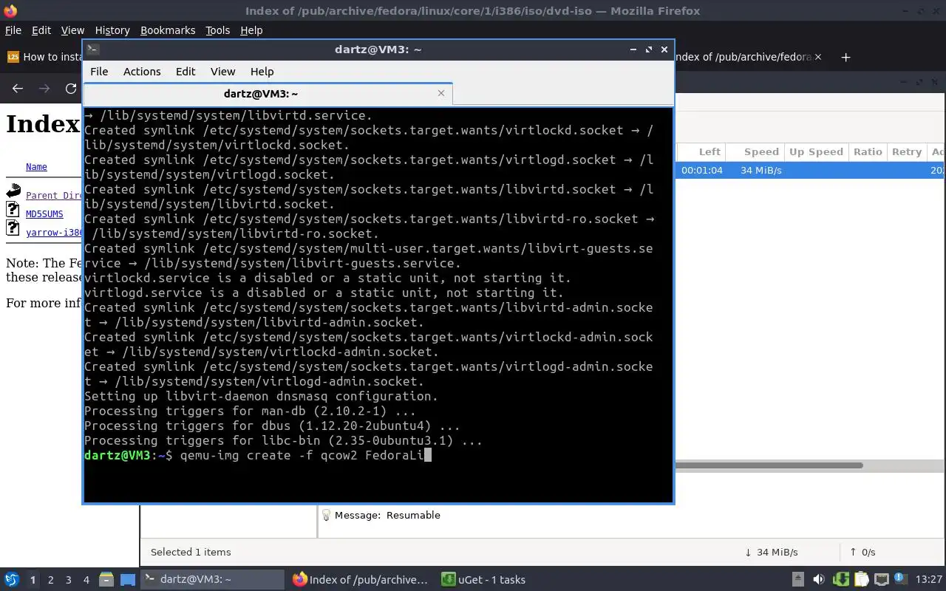The image size is (946, 591).
Task: Open the volume control in the tray
Action: [x=819, y=580]
